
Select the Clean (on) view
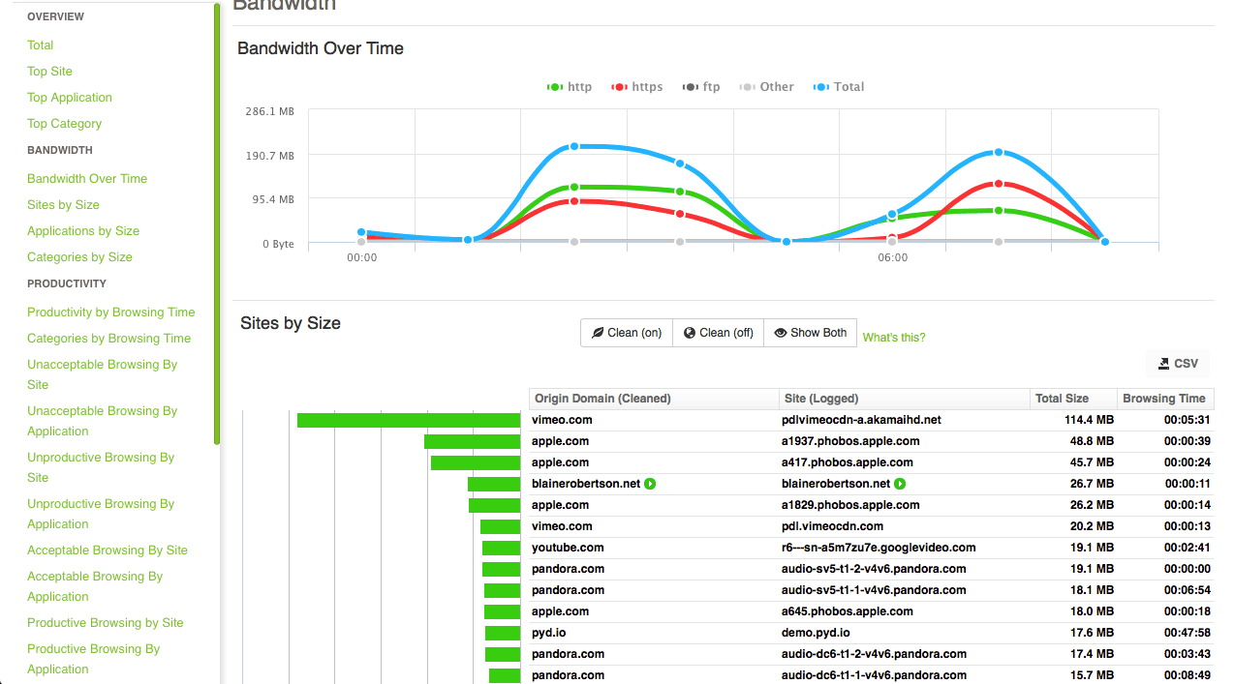pyautogui.click(x=627, y=333)
